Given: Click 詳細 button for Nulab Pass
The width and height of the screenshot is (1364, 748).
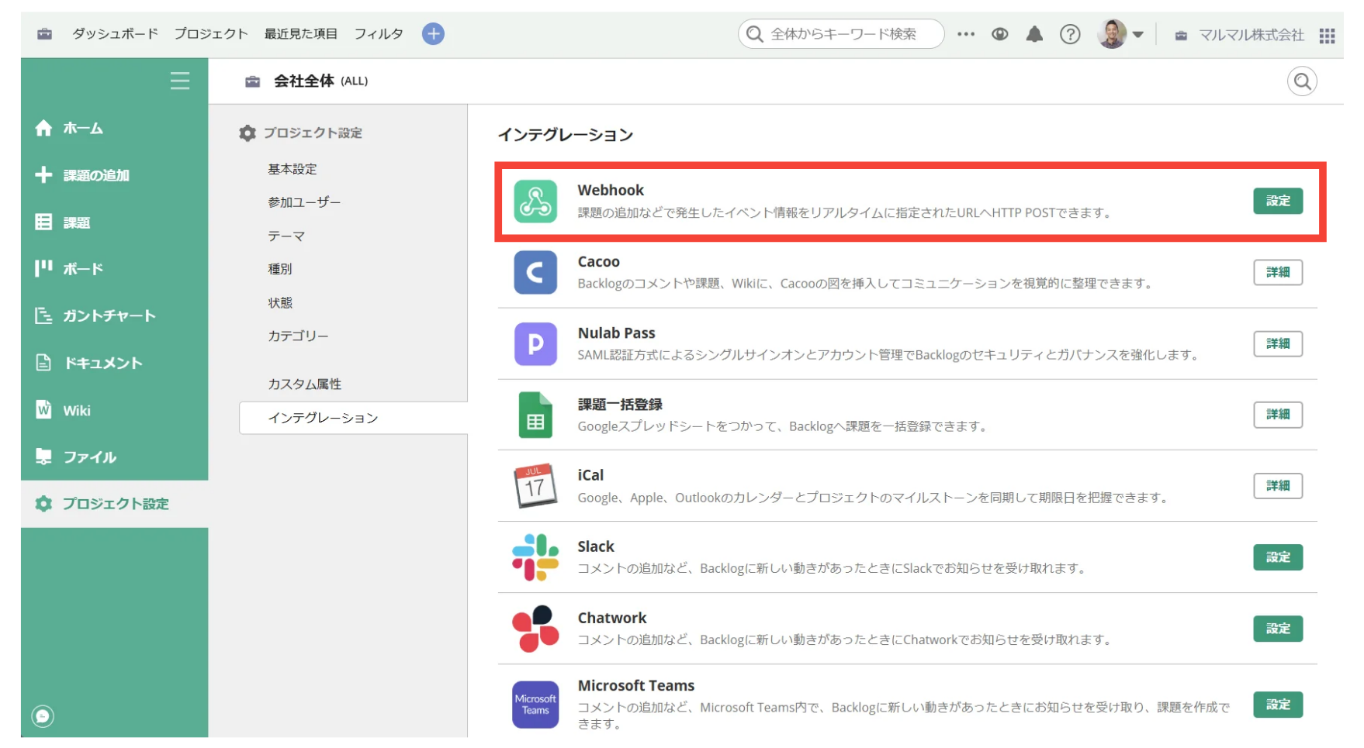Looking at the screenshot, I should coord(1278,344).
